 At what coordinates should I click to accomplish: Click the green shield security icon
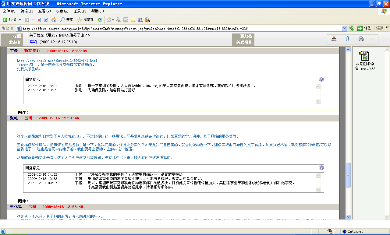[352, 28]
